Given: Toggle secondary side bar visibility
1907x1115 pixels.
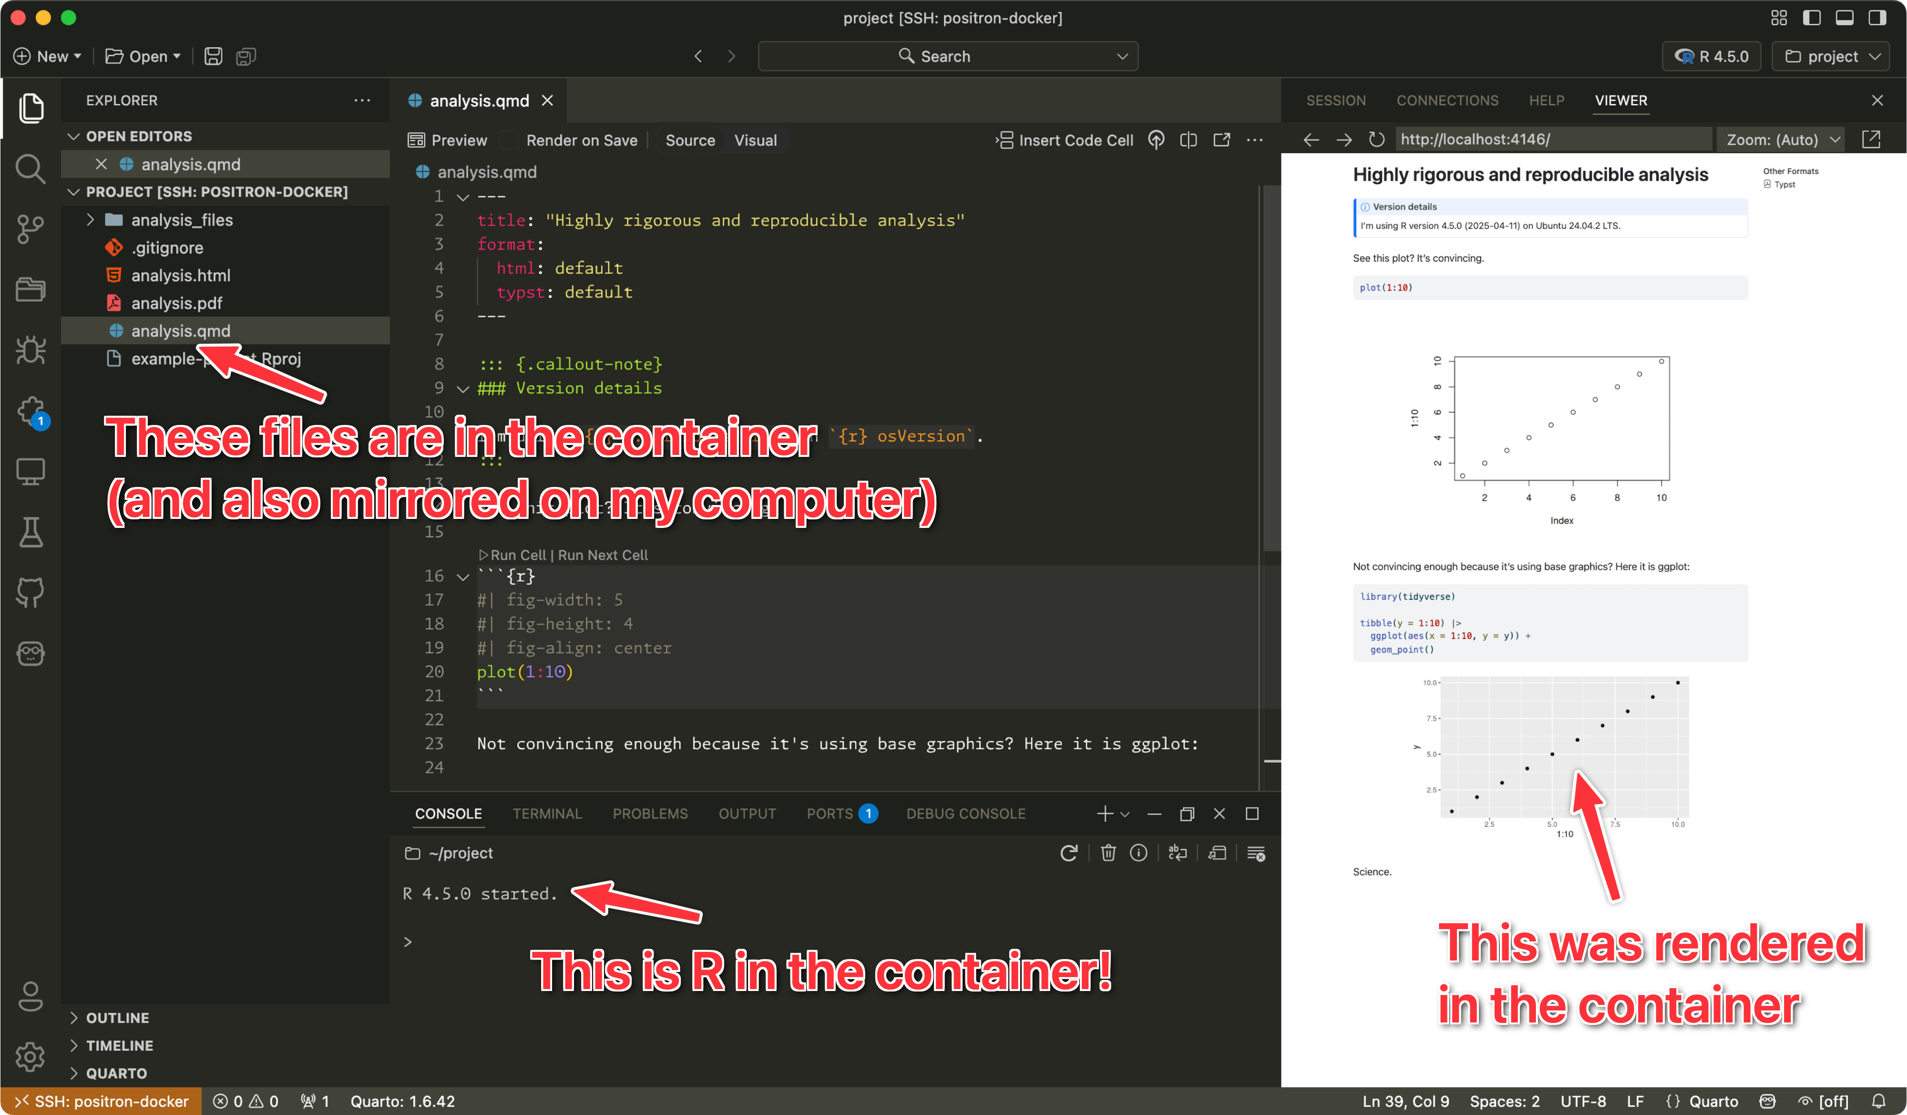Looking at the screenshot, I should click(x=1877, y=18).
